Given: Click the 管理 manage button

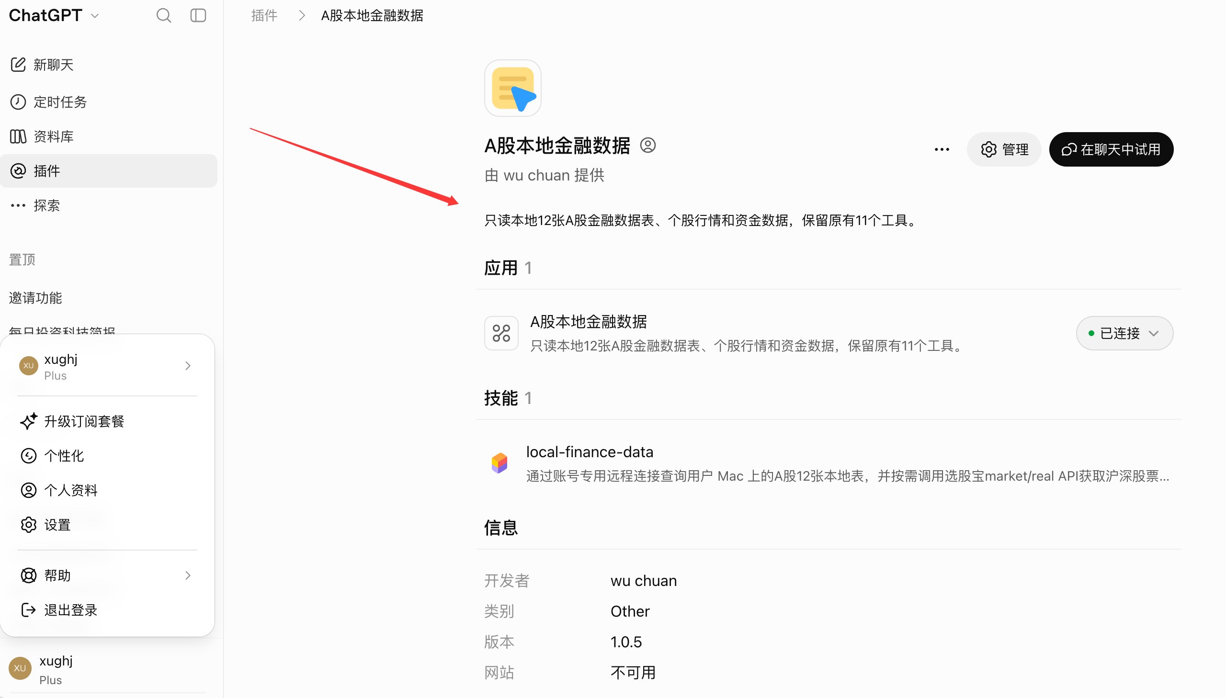Looking at the screenshot, I should coord(1003,149).
